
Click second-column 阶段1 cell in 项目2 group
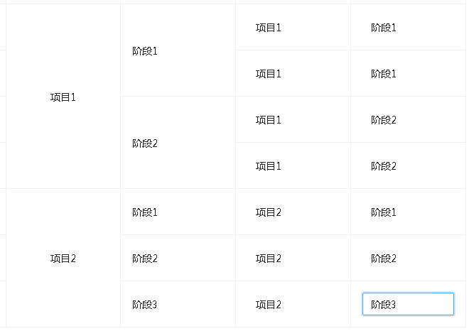(145, 212)
